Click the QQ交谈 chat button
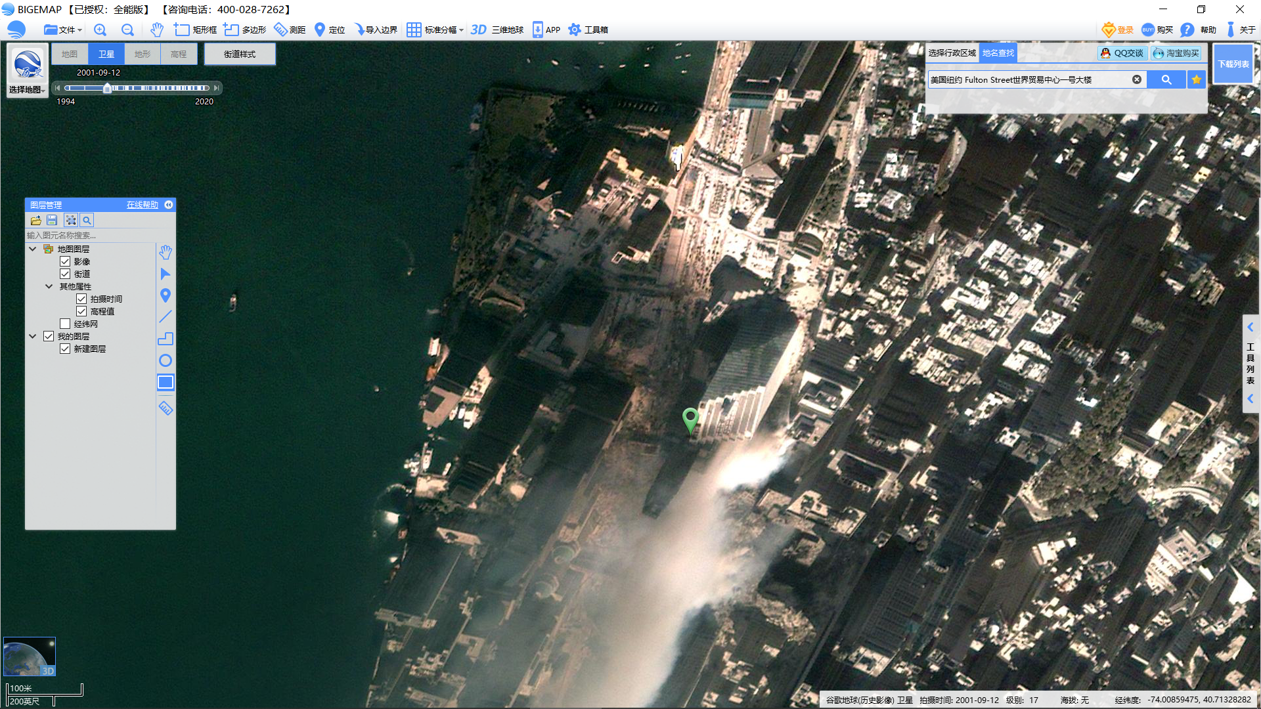The width and height of the screenshot is (1261, 709). [1122, 53]
